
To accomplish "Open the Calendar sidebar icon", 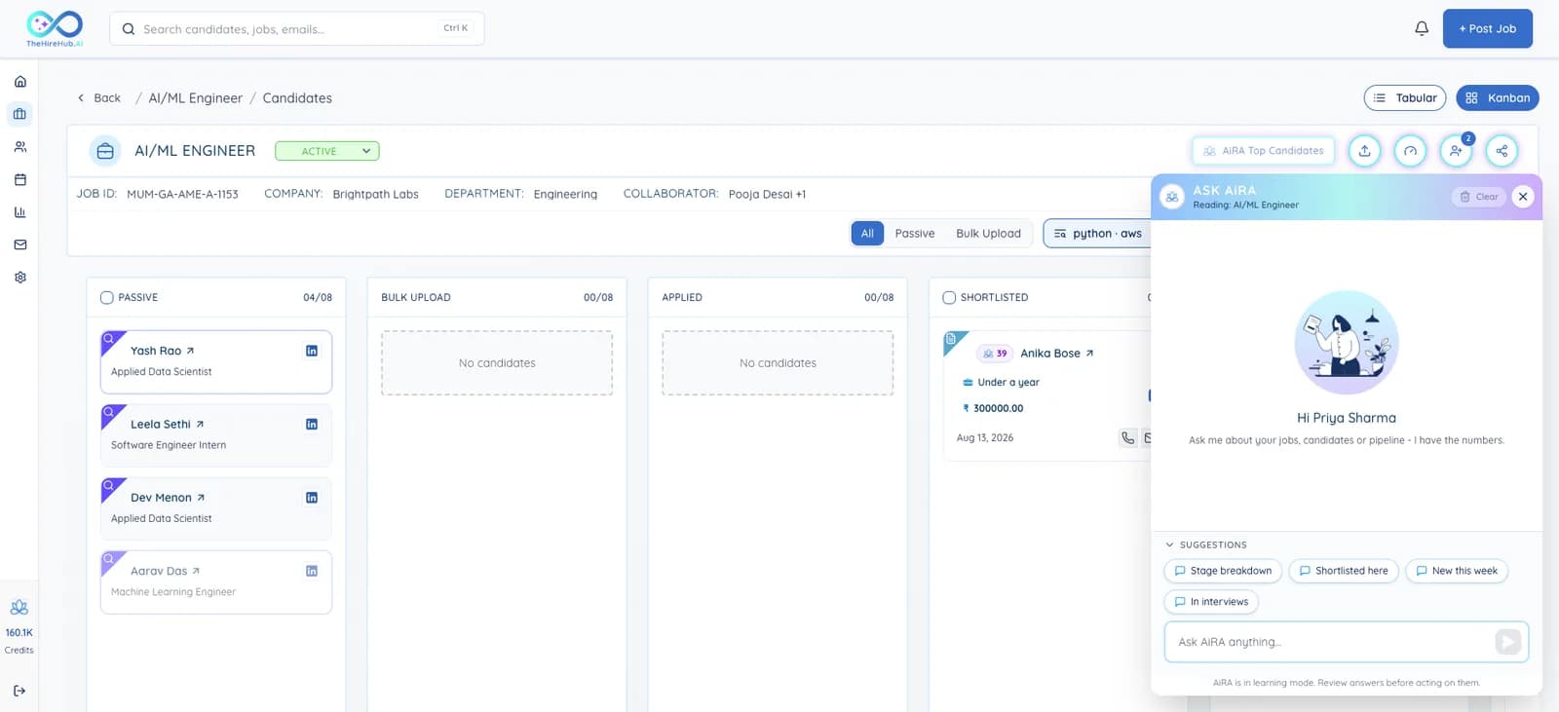I will 19,179.
